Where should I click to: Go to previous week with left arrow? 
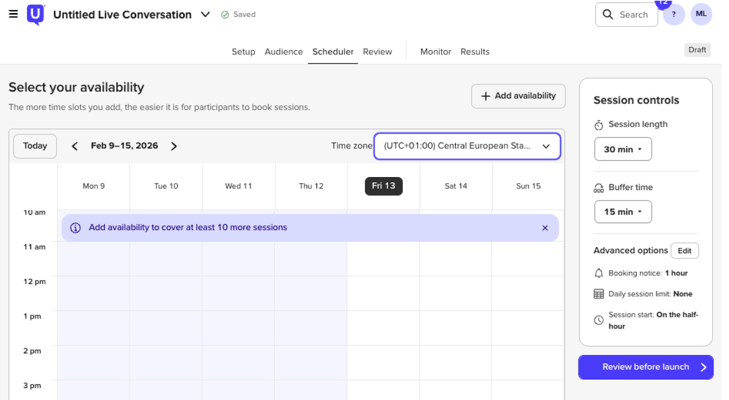point(75,146)
